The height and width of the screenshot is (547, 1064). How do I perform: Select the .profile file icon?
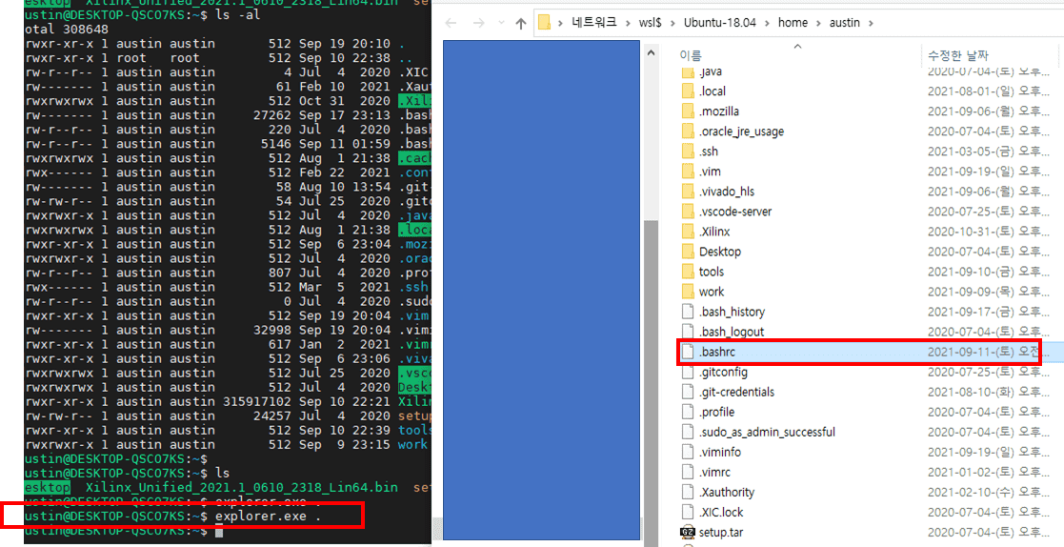688,412
